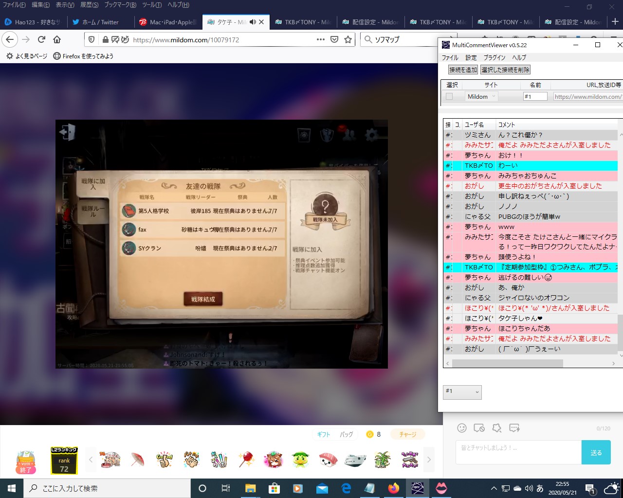Switch to the ギフト tab
This screenshot has height=498, width=623.
click(x=324, y=434)
